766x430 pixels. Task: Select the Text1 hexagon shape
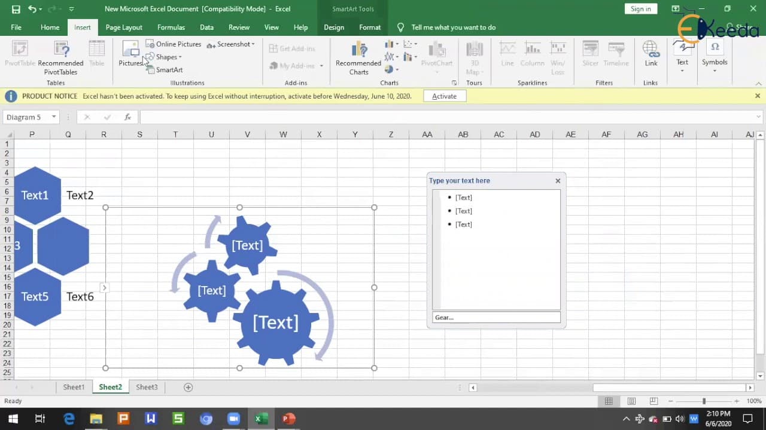pos(36,195)
